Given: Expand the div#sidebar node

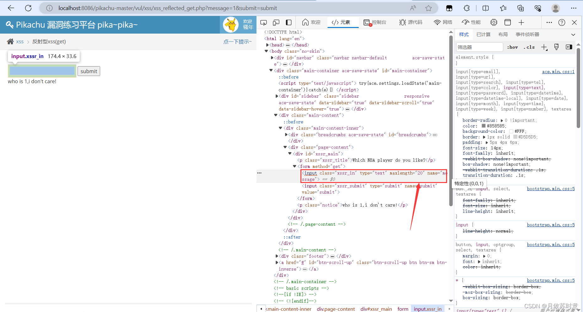Looking at the screenshot, I should 277,96.
